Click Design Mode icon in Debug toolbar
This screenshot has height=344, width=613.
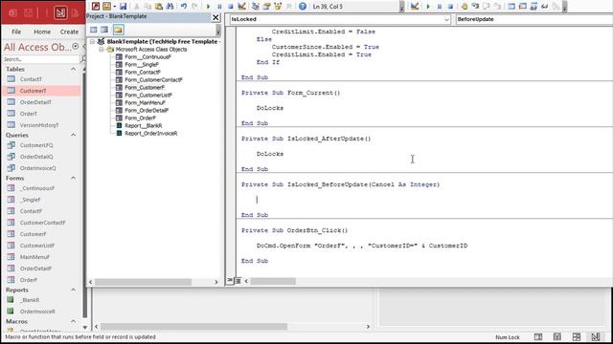pos(415,7)
